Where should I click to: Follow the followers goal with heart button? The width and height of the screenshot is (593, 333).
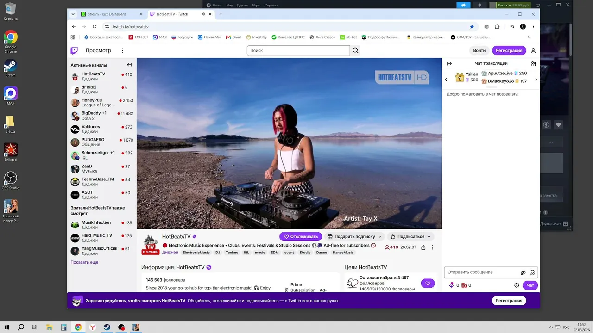click(428, 284)
